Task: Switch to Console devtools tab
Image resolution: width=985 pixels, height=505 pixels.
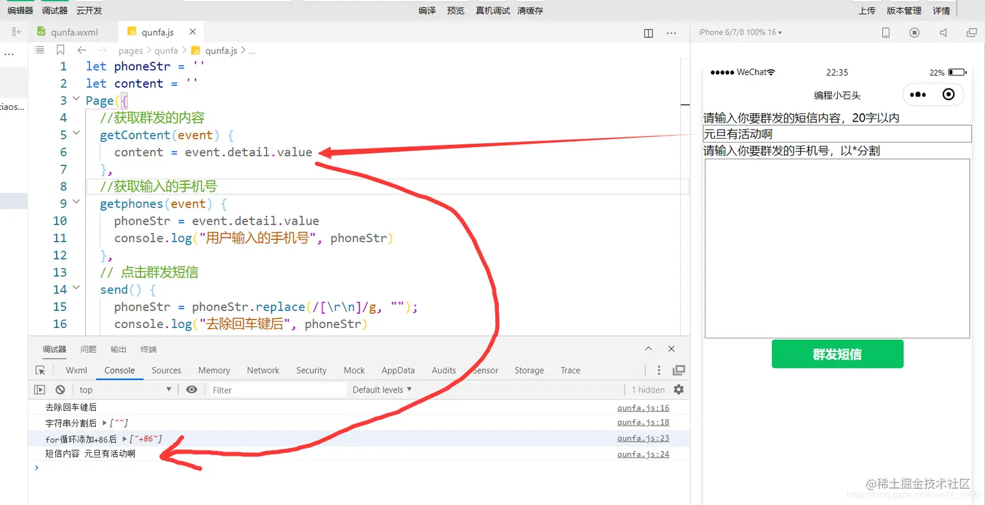Action: (119, 370)
